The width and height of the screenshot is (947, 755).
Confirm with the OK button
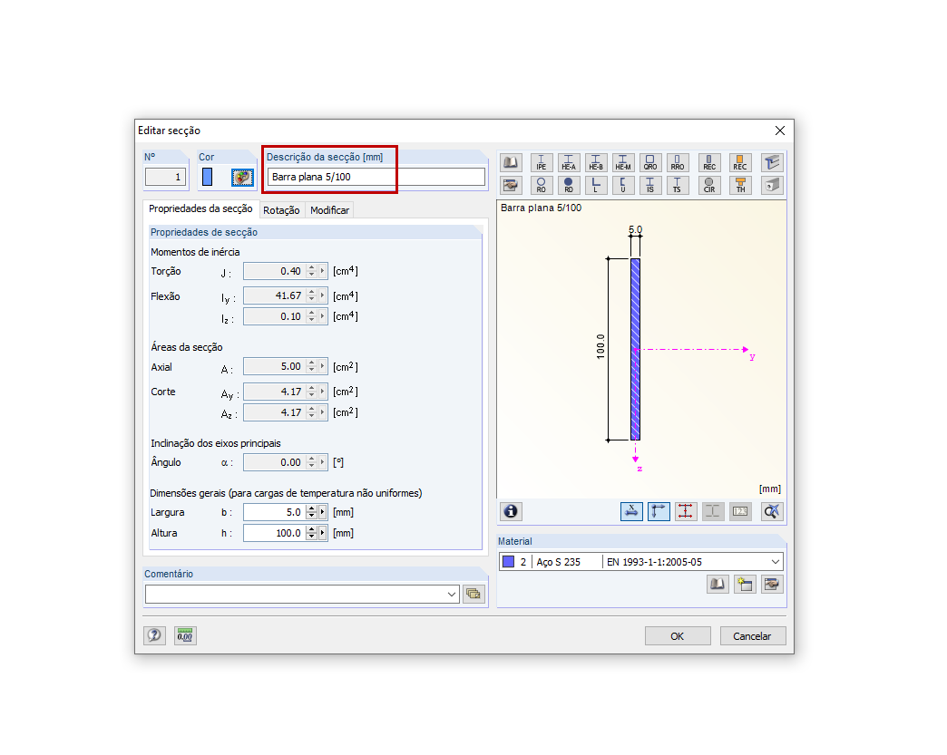677,636
